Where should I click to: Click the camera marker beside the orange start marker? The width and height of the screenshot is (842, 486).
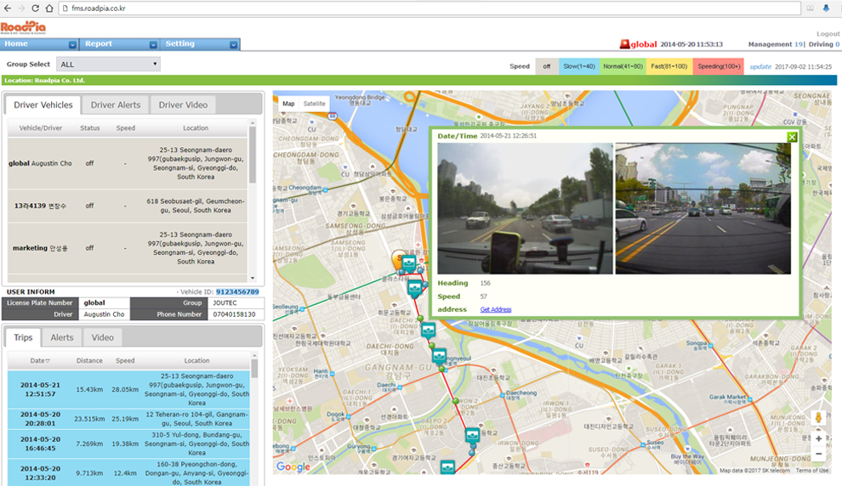[409, 263]
